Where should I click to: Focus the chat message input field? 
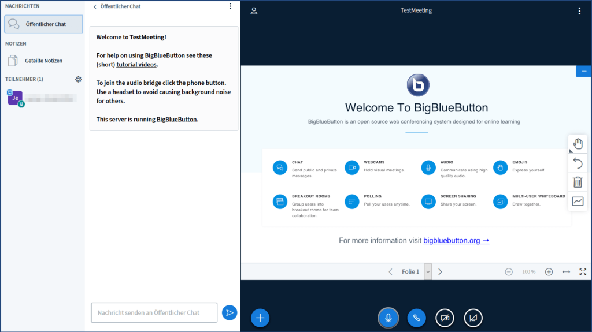154,312
